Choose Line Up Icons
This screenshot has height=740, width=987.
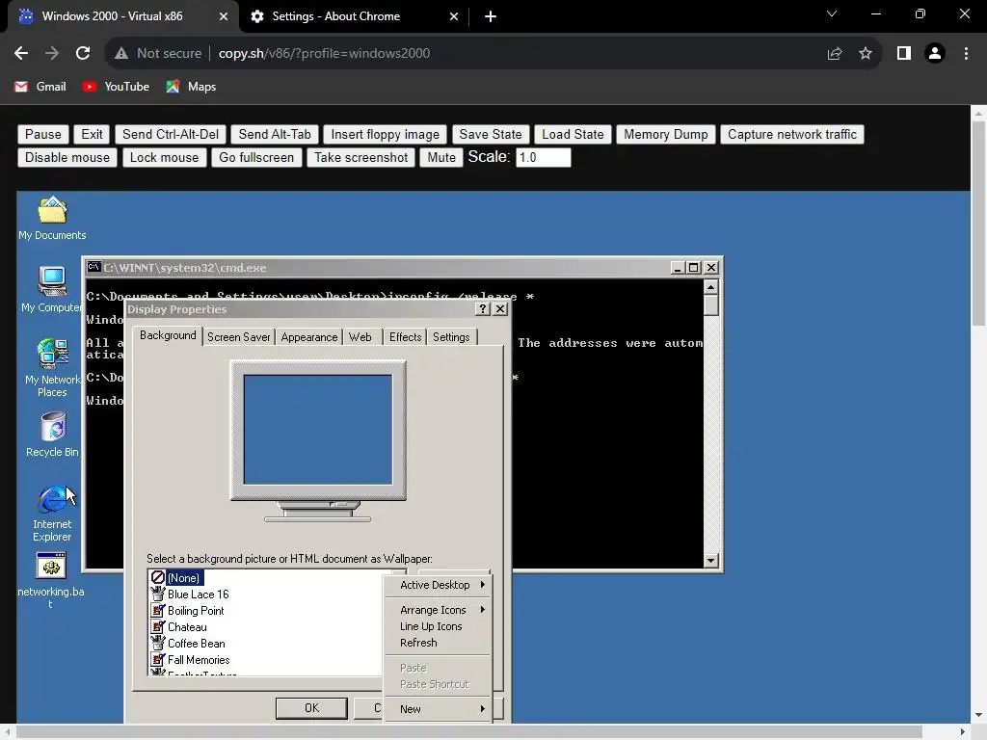[439, 626]
